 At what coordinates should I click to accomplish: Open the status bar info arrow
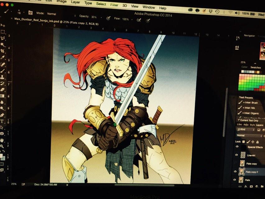coord(67,185)
